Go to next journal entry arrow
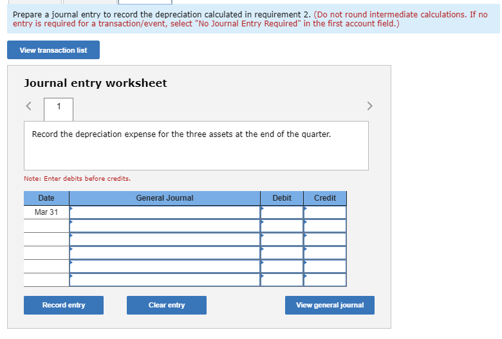The width and height of the screenshot is (502, 339). click(x=369, y=106)
